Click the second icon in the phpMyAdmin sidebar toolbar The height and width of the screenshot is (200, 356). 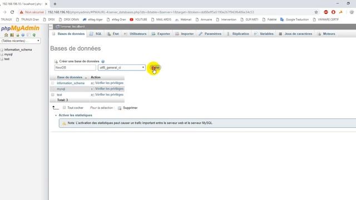click(x=12, y=35)
